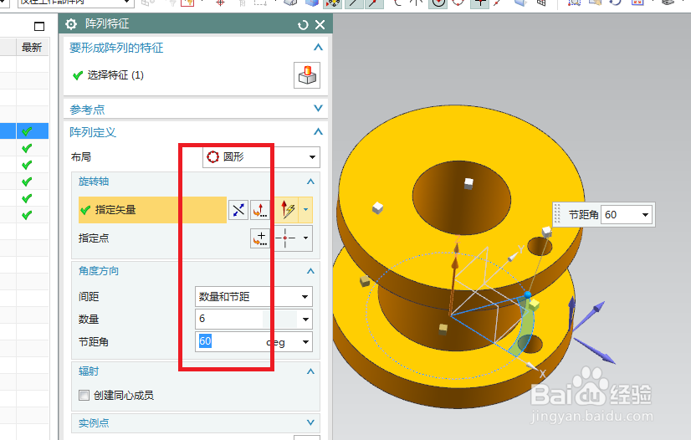
Task: Collapse the 旋转轴 group
Action: [310, 182]
